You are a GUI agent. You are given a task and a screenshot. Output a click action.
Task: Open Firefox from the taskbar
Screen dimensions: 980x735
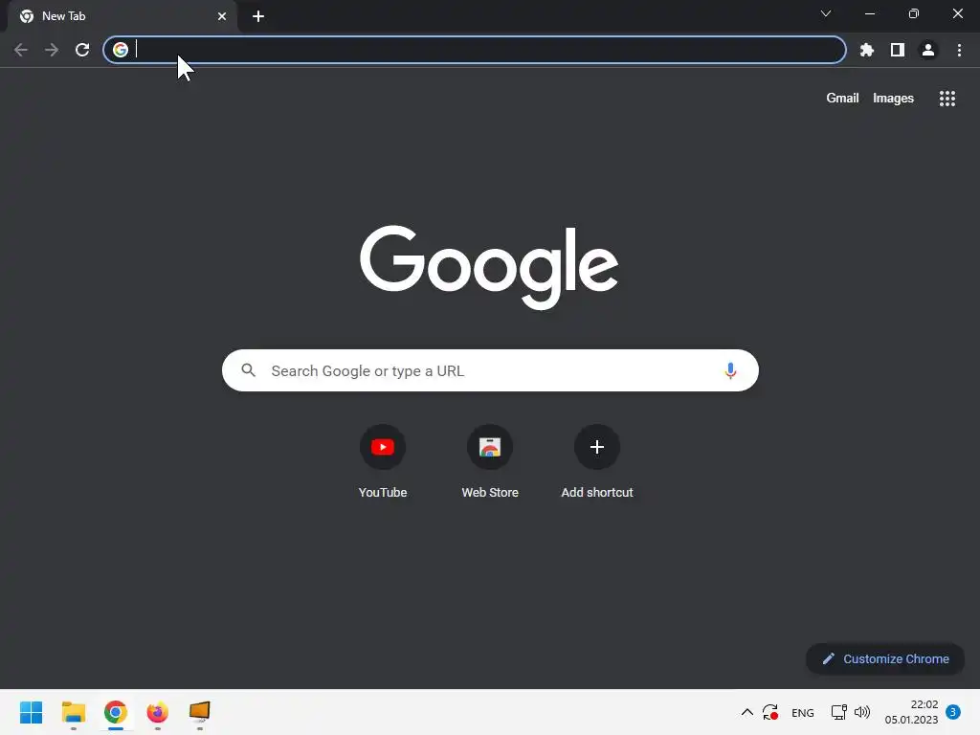[x=158, y=712]
